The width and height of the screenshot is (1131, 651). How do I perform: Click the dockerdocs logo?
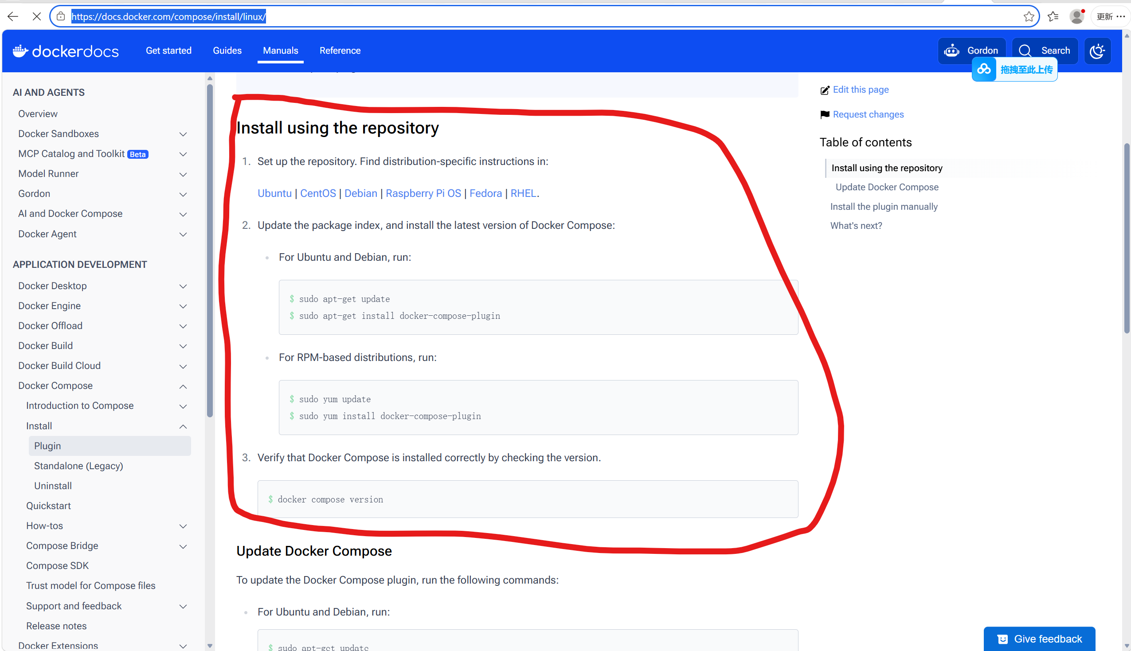pyautogui.click(x=66, y=51)
